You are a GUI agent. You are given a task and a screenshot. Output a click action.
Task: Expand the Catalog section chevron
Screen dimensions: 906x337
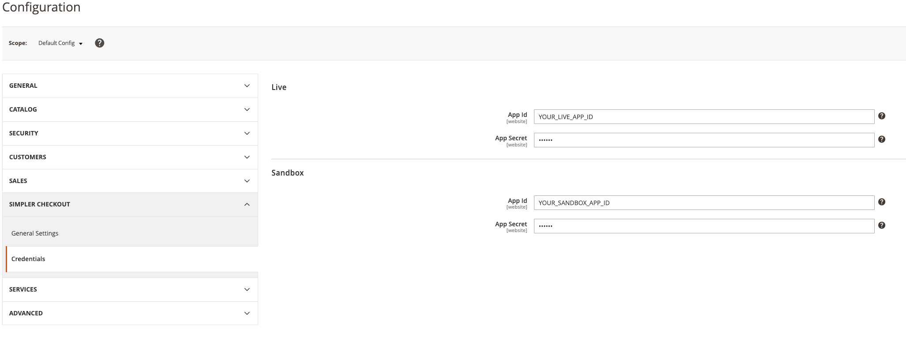(247, 109)
